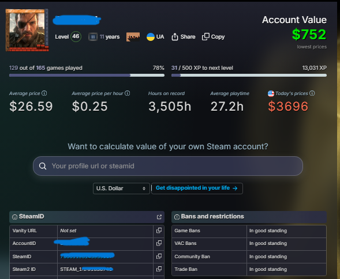The height and width of the screenshot is (279, 340).
Task: Open SteamID panel external link icon
Action: 159,217
